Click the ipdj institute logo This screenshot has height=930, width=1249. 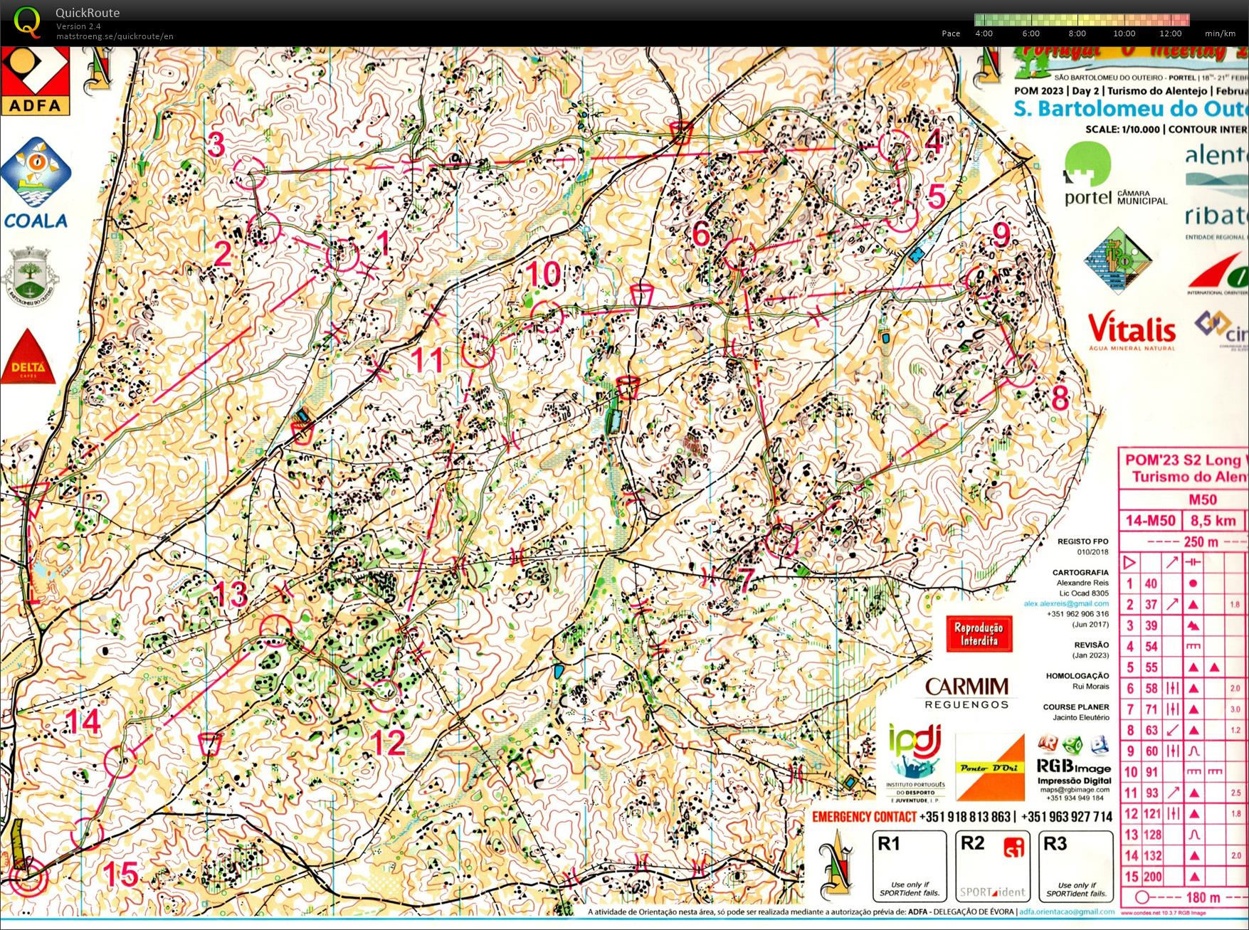pyautogui.click(x=917, y=762)
